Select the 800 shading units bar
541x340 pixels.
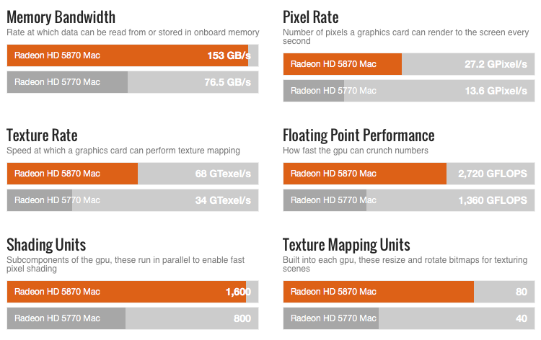click(133, 318)
